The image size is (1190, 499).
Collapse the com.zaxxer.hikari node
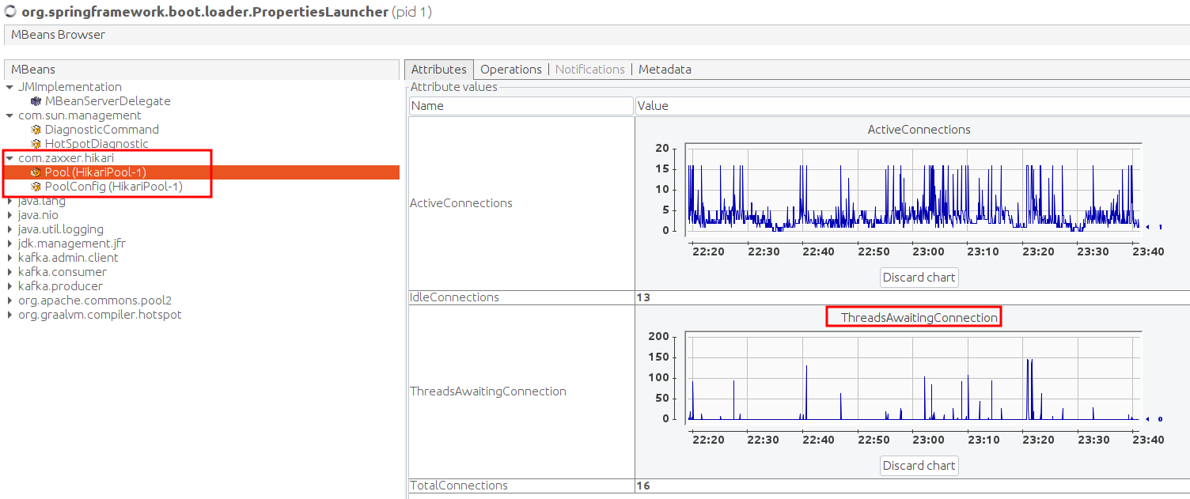pyautogui.click(x=9, y=157)
